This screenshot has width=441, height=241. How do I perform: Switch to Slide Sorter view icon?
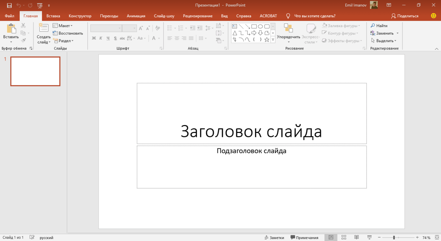(x=344, y=238)
